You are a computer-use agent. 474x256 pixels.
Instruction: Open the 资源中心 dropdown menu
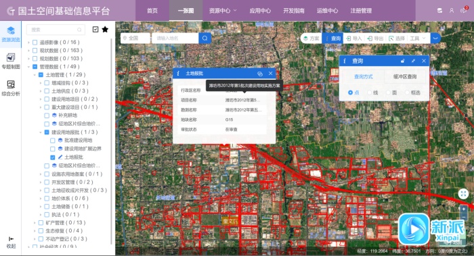pyautogui.click(x=223, y=11)
